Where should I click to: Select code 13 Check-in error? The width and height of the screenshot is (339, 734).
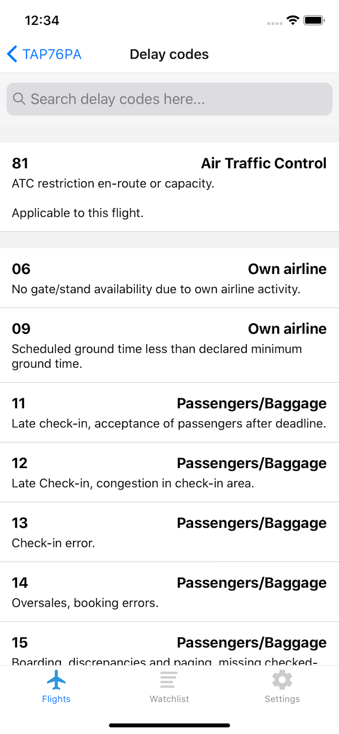click(169, 532)
